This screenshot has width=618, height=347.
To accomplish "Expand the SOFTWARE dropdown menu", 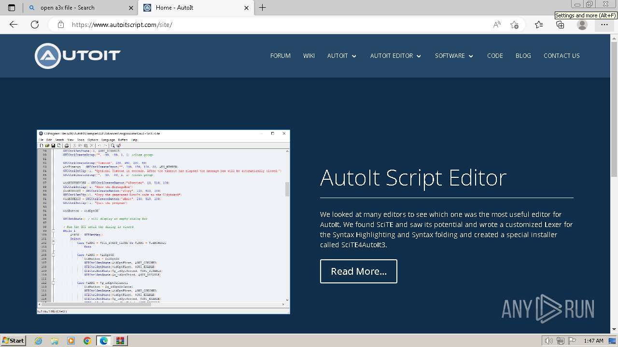I will tap(454, 56).
